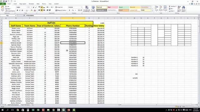Apply currency number format

(x=69, y=10)
